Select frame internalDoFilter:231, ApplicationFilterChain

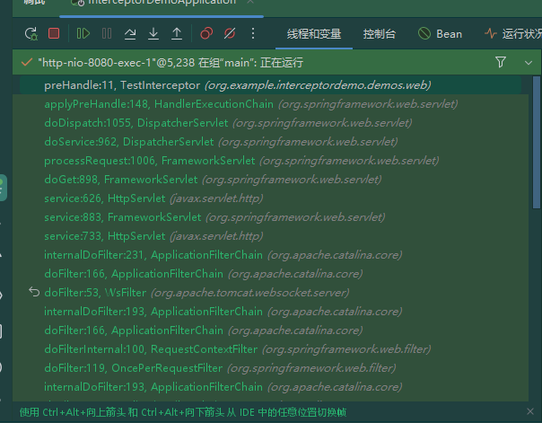[x=270, y=255]
